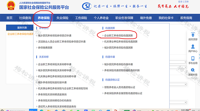Select 企业职工养老保险待遇测算 in sidebar list
Viewport: 200px width, 111px height.
coord(20,34)
